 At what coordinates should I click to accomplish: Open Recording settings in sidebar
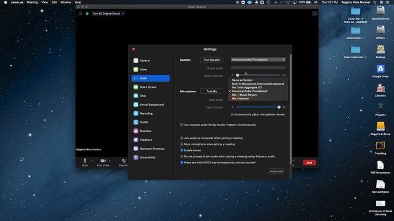pyautogui.click(x=150, y=113)
